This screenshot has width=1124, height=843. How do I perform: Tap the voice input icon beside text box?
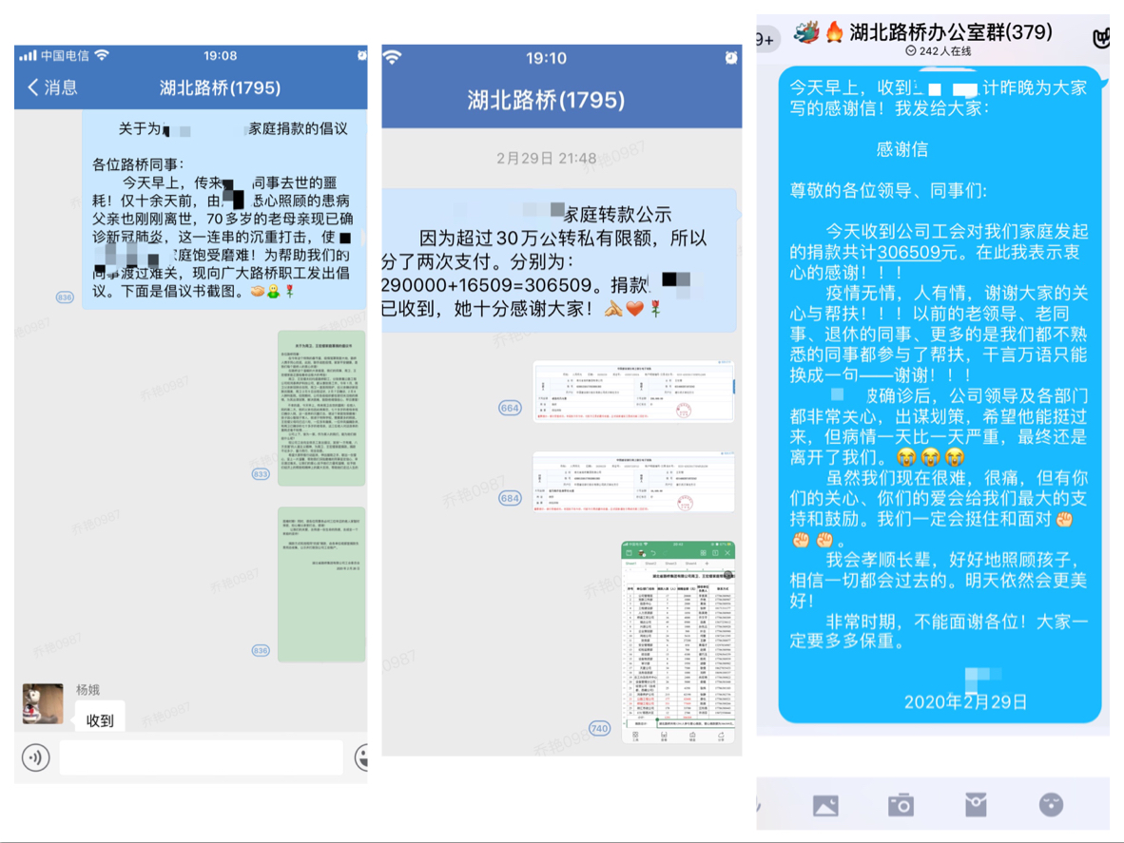click(x=36, y=757)
